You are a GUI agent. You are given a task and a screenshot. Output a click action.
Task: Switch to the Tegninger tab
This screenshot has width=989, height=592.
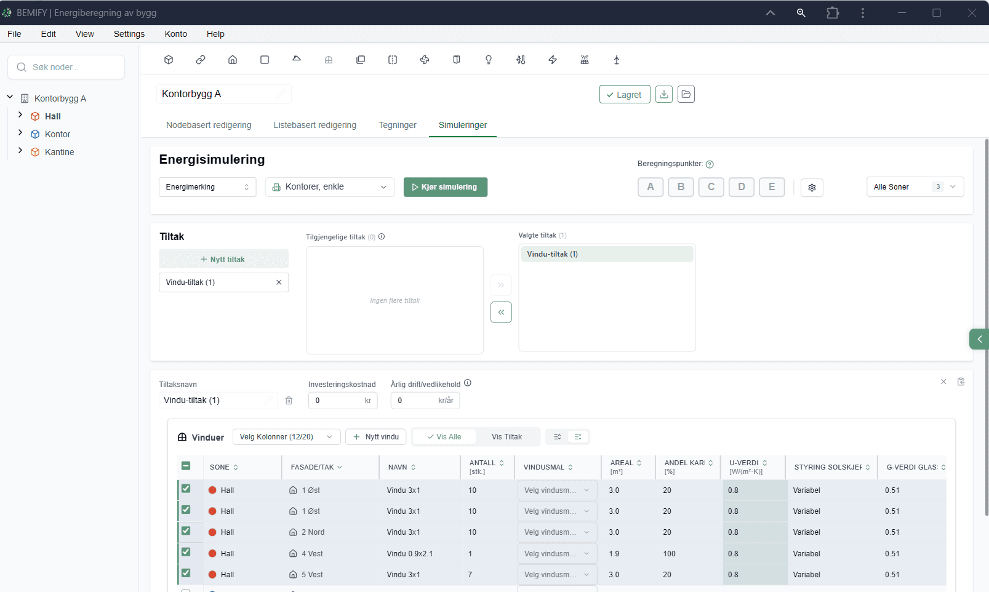tap(398, 125)
